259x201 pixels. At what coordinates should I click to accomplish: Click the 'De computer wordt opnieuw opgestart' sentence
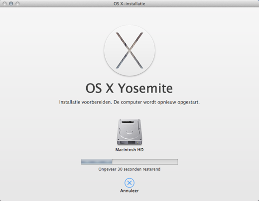click(x=156, y=102)
